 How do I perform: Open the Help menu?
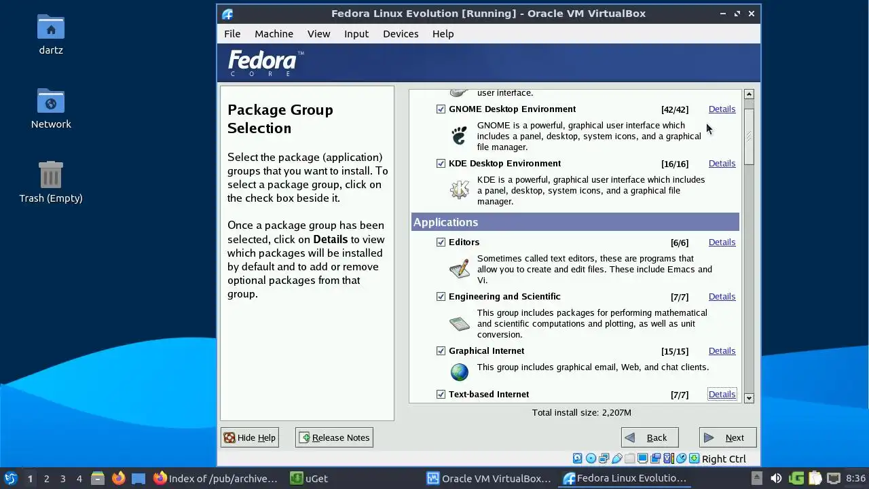pyautogui.click(x=443, y=33)
